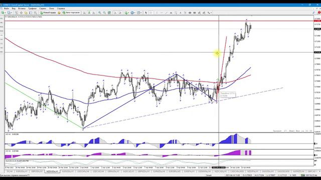This screenshot has width=321, height=180.
Task: Select the MN timeframe button
Action: pyautogui.click(x=2, y=52)
